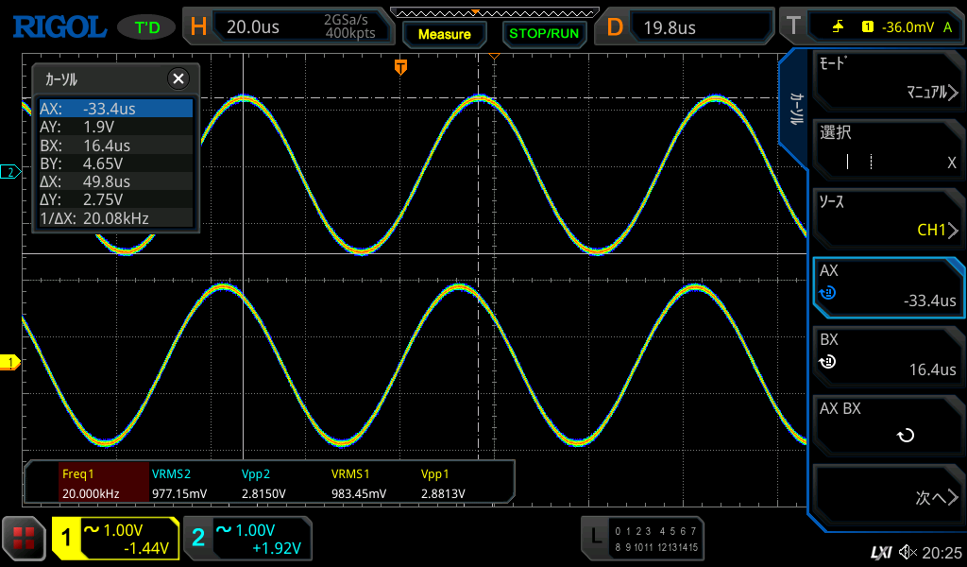Click the channel 1 ground level marker
The height and width of the screenshot is (567, 967).
pos(10,363)
